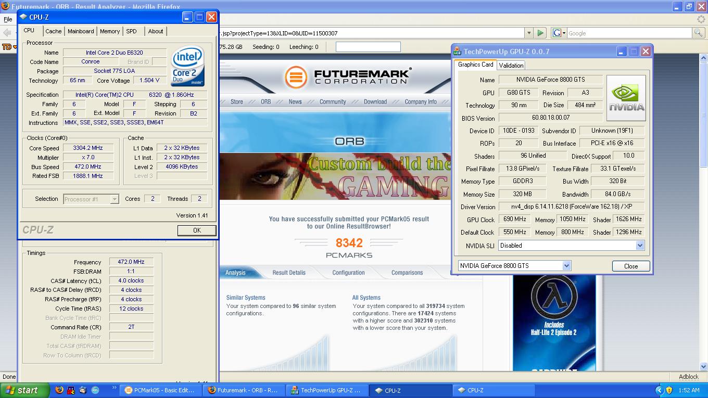The height and width of the screenshot is (398, 708).
Task: Open the Firefox address bar history dropdown
Action: click(528, 33)
